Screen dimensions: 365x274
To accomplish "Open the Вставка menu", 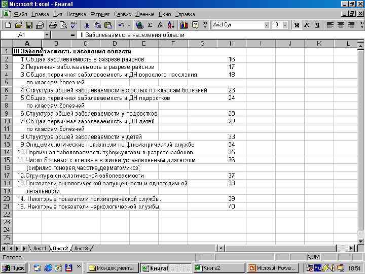I will [76, 14].
